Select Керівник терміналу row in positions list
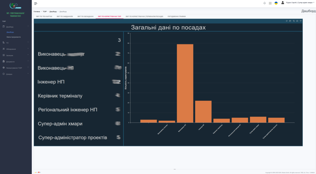Image resolution: width=316 pixels, height=174 pixels. pos(60,96)
